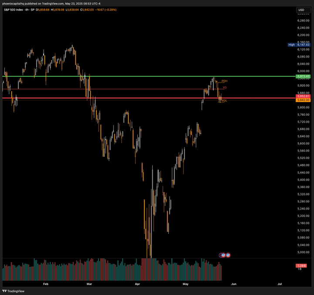Viewport: 314px width, 295px height.
Task: Click the TradingView logo icon
Action: (x=5, y=291)
